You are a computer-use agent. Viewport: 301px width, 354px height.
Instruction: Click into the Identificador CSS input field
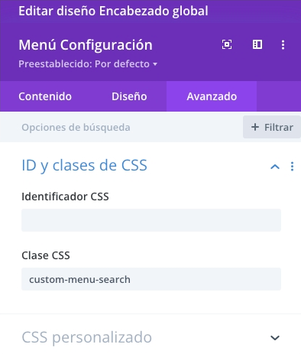click(x=151, y=220)
